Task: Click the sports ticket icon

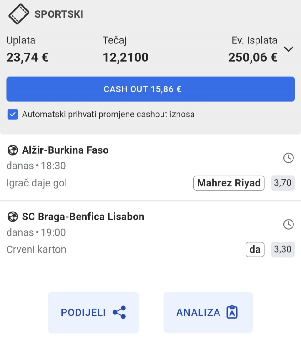Action: [x=19, y=14]
